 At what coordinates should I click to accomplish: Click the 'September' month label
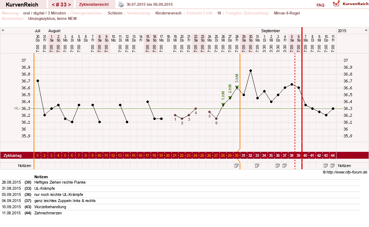tap(270, 31)
